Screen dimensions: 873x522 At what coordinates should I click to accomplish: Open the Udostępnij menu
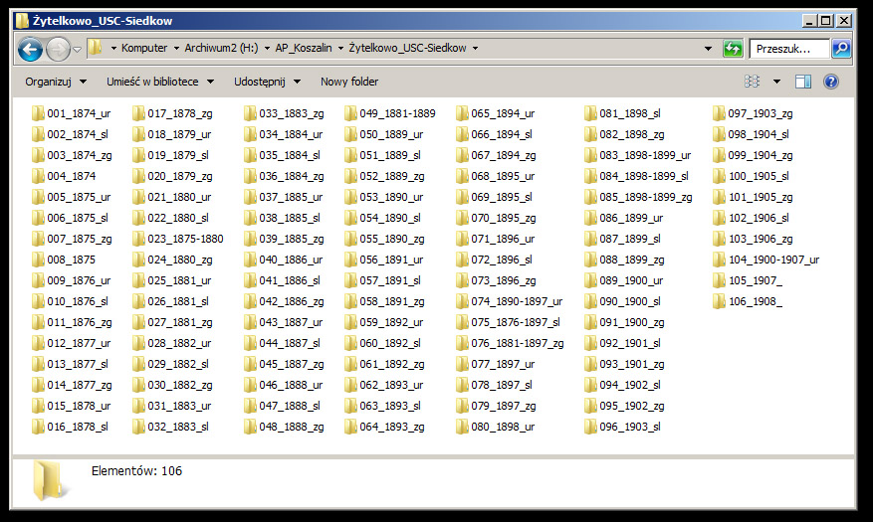tap(266, 82)
